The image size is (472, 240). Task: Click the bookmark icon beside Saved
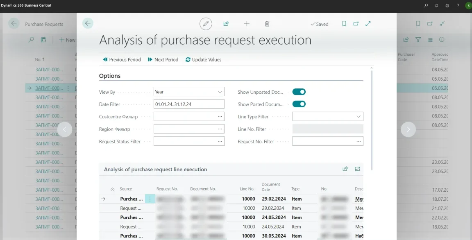[344, 24]
